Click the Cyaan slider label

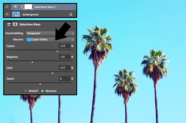click(11, 46)
